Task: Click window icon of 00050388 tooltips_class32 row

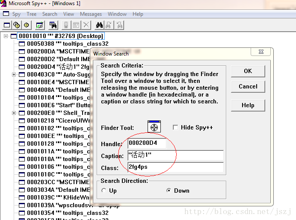Action: coord(22,44)
